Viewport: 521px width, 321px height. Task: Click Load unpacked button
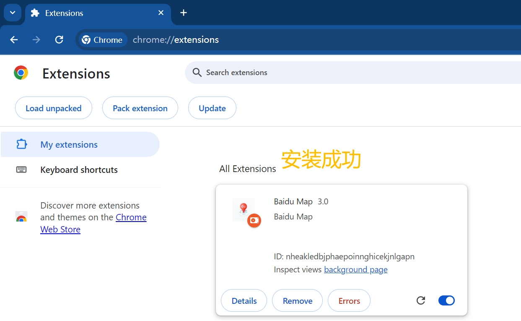point(54,108)
